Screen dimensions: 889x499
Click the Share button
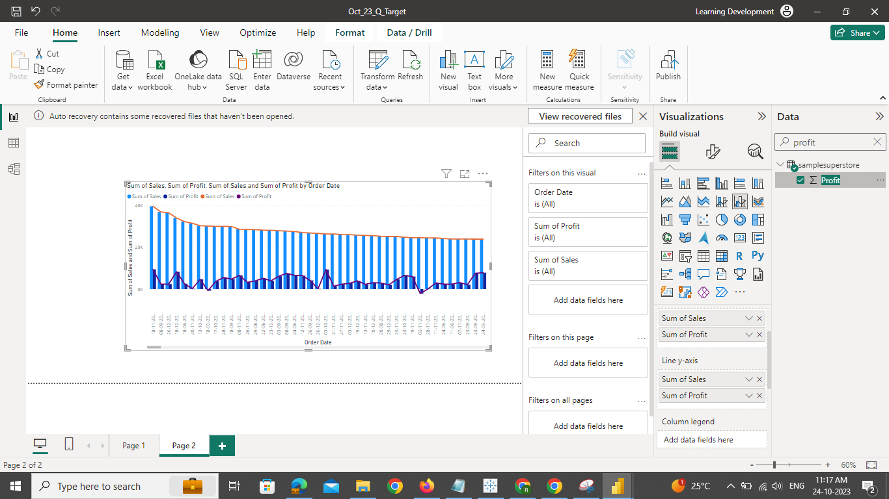point(857,32)
